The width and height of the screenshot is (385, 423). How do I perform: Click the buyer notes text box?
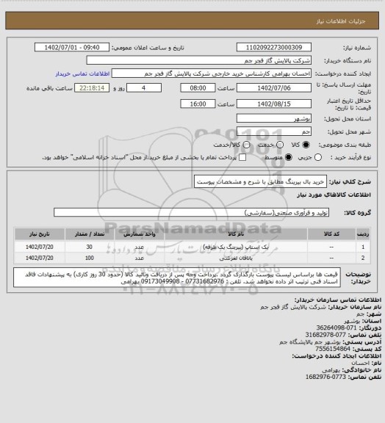coord(177,278)
